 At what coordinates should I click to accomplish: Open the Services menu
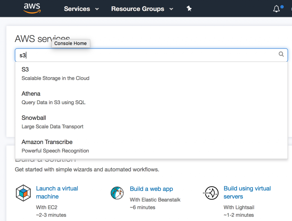click(x=77, y=9)
